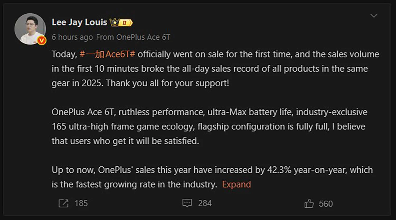Collapse the post with the top-right chevron

tap(374, 16)
